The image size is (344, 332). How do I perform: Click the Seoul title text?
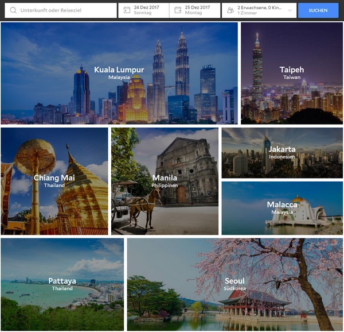[234, 281]
